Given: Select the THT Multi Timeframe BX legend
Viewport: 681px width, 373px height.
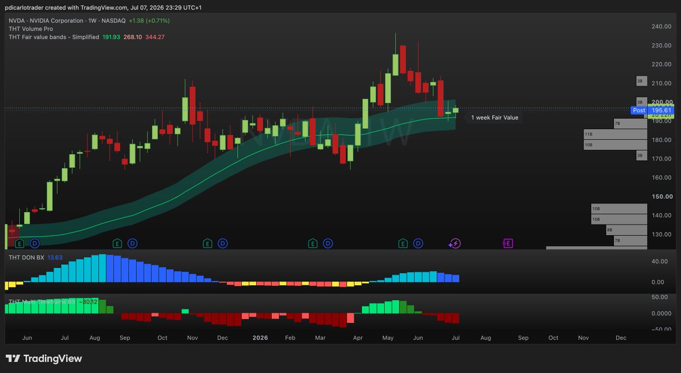Looking at the screenshot, I should coord(42,302).
